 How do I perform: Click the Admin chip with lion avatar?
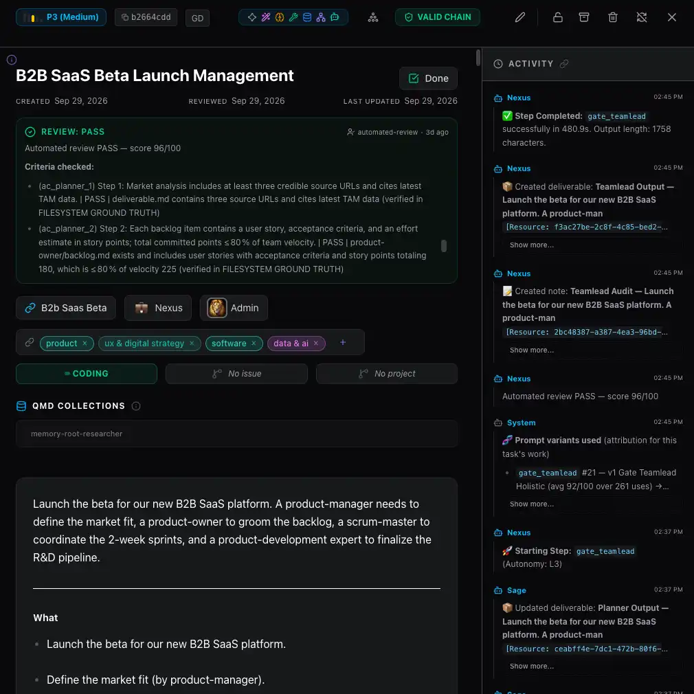234,308
